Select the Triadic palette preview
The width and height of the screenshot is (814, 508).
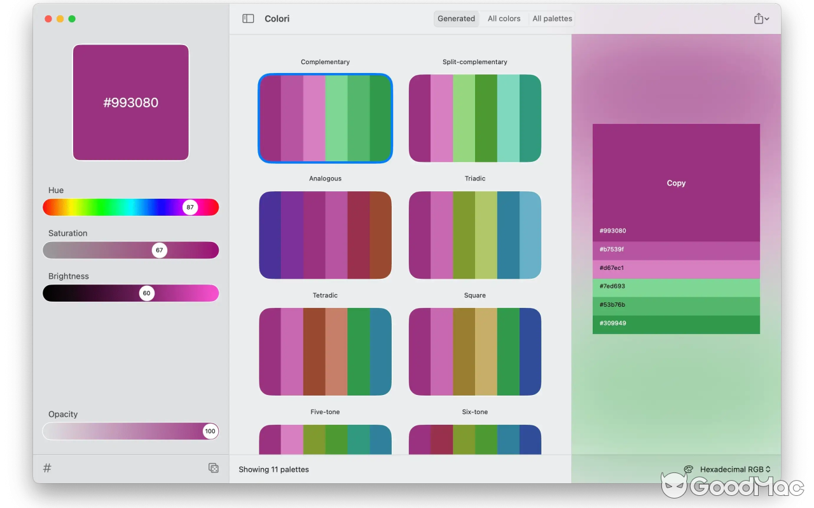tap(474, 235)
